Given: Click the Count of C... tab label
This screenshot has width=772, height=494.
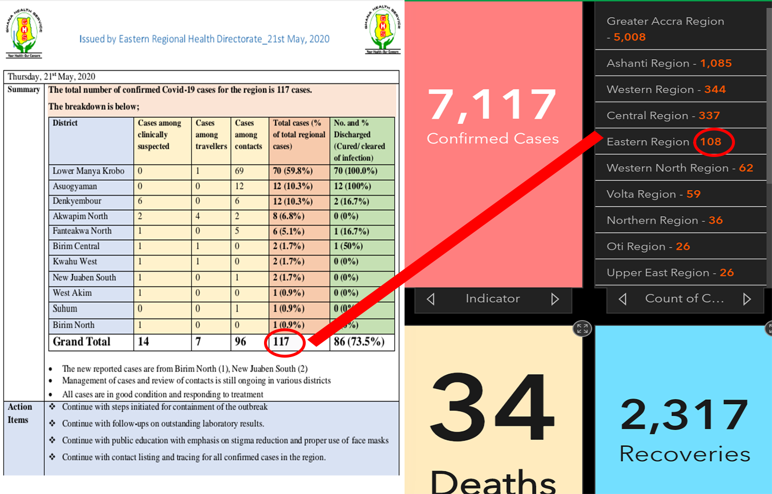Looking at the screenshot, I should coord(685,299).
